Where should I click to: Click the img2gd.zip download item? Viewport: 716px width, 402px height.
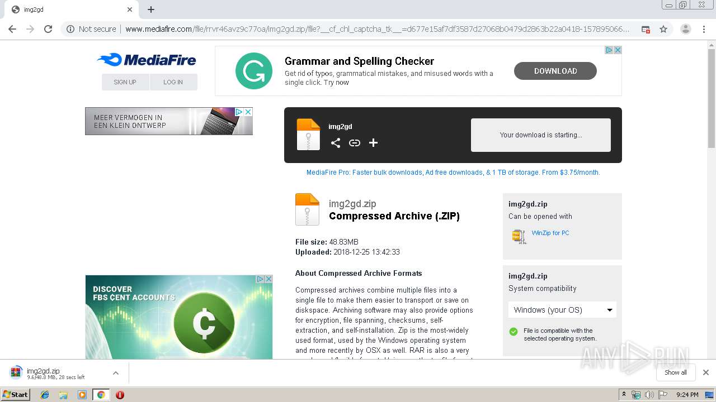[x=56, y=373]
